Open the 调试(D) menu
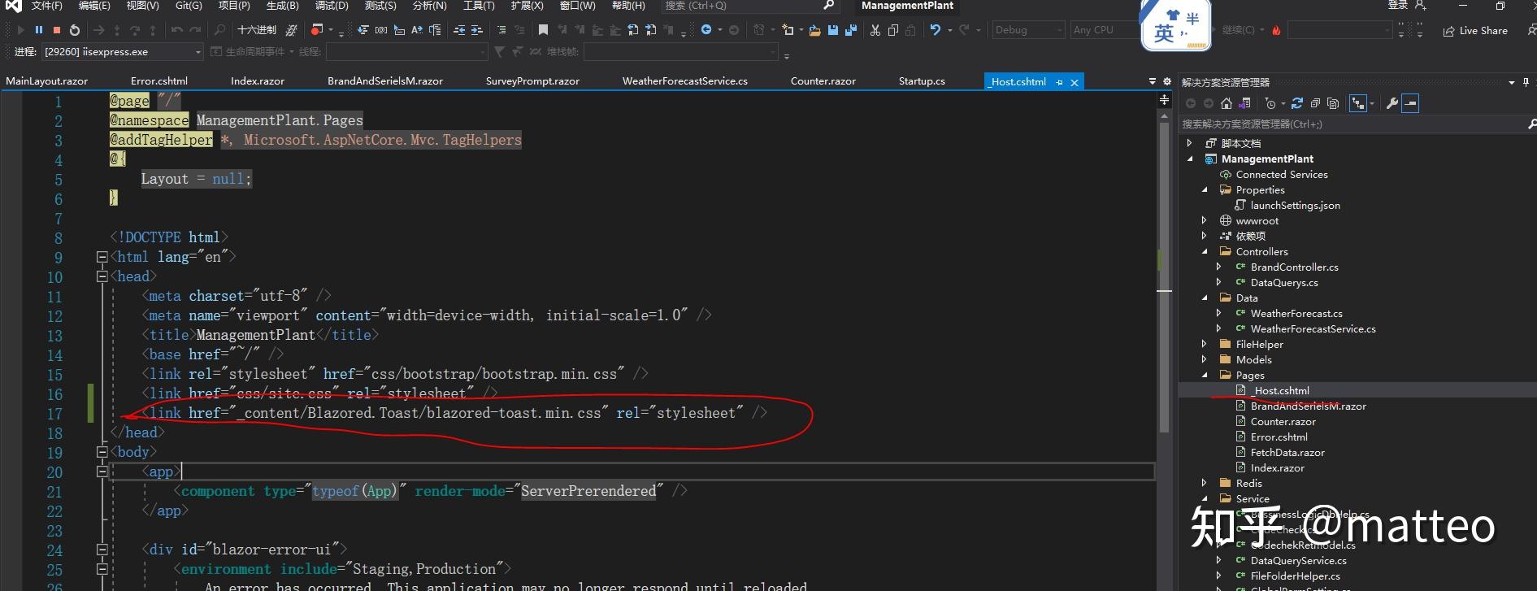1537x591 pixels. click(332, 6)
